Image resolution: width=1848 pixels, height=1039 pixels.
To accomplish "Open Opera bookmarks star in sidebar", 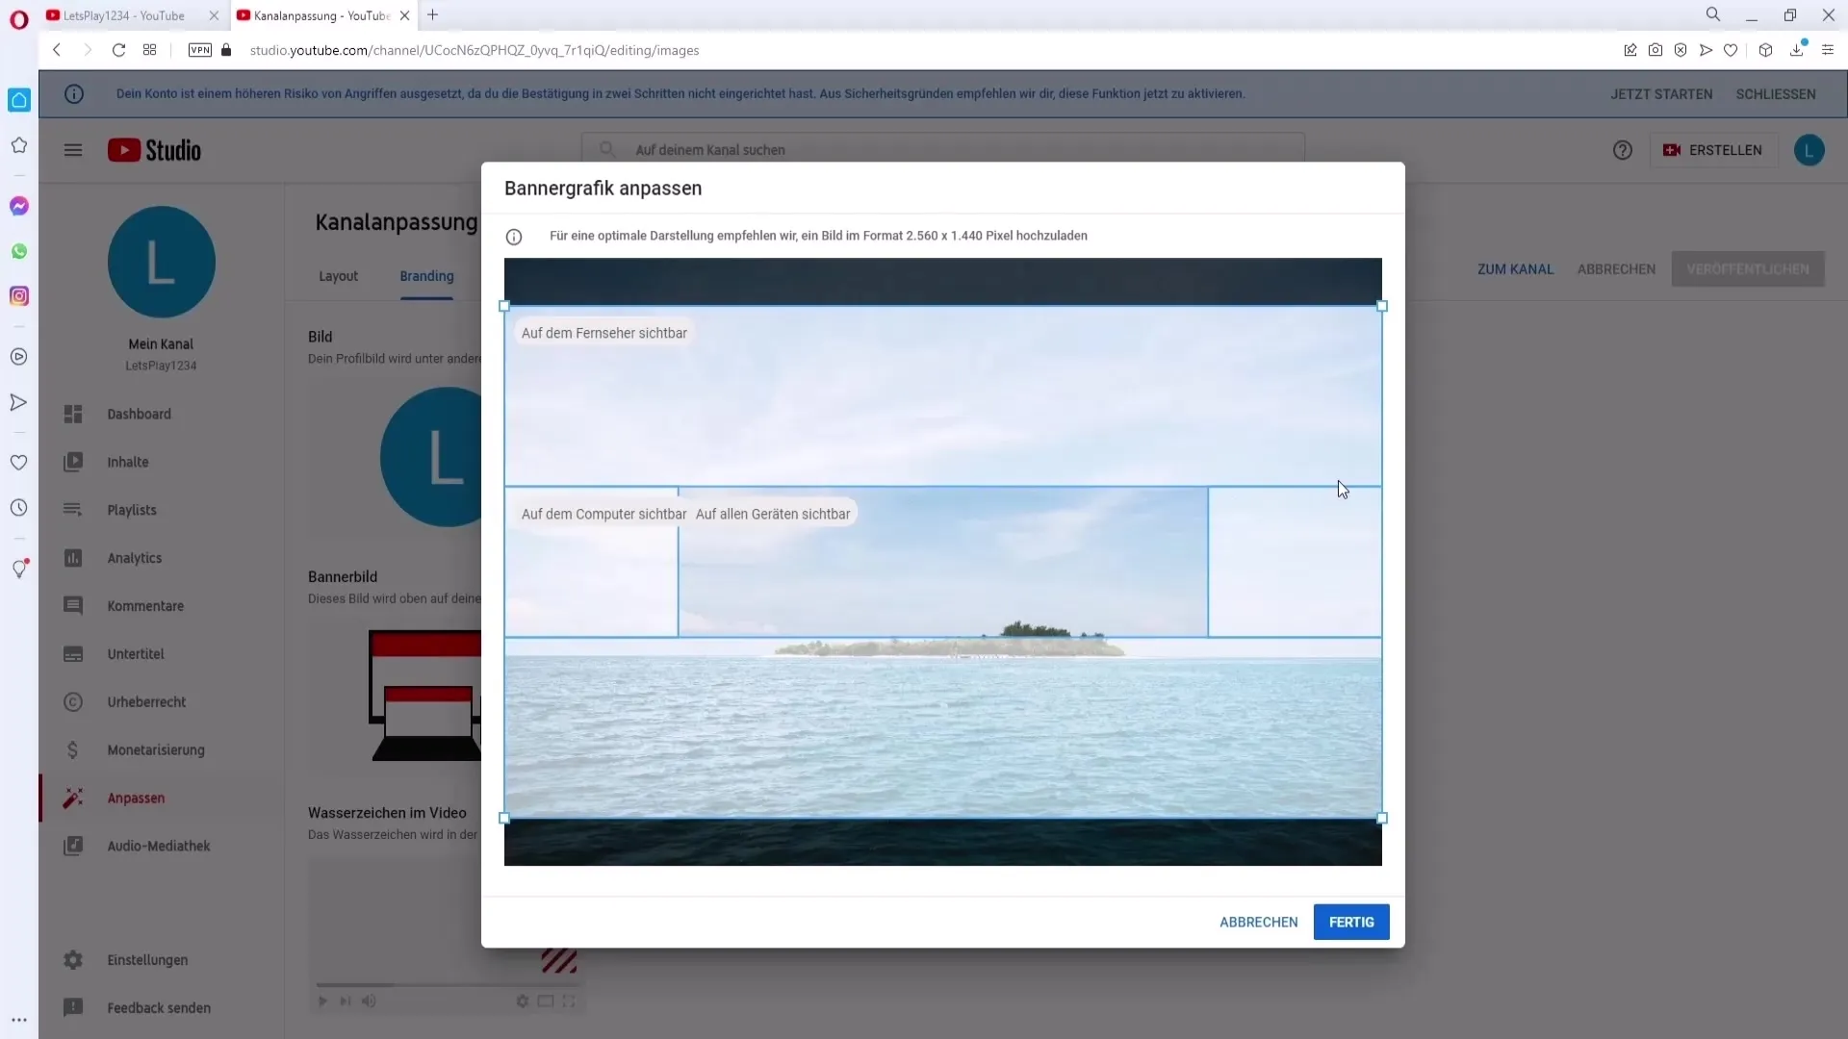I will 19,145.
